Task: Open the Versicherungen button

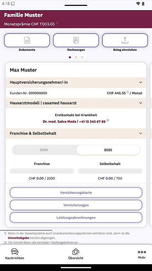Action: 76,205
